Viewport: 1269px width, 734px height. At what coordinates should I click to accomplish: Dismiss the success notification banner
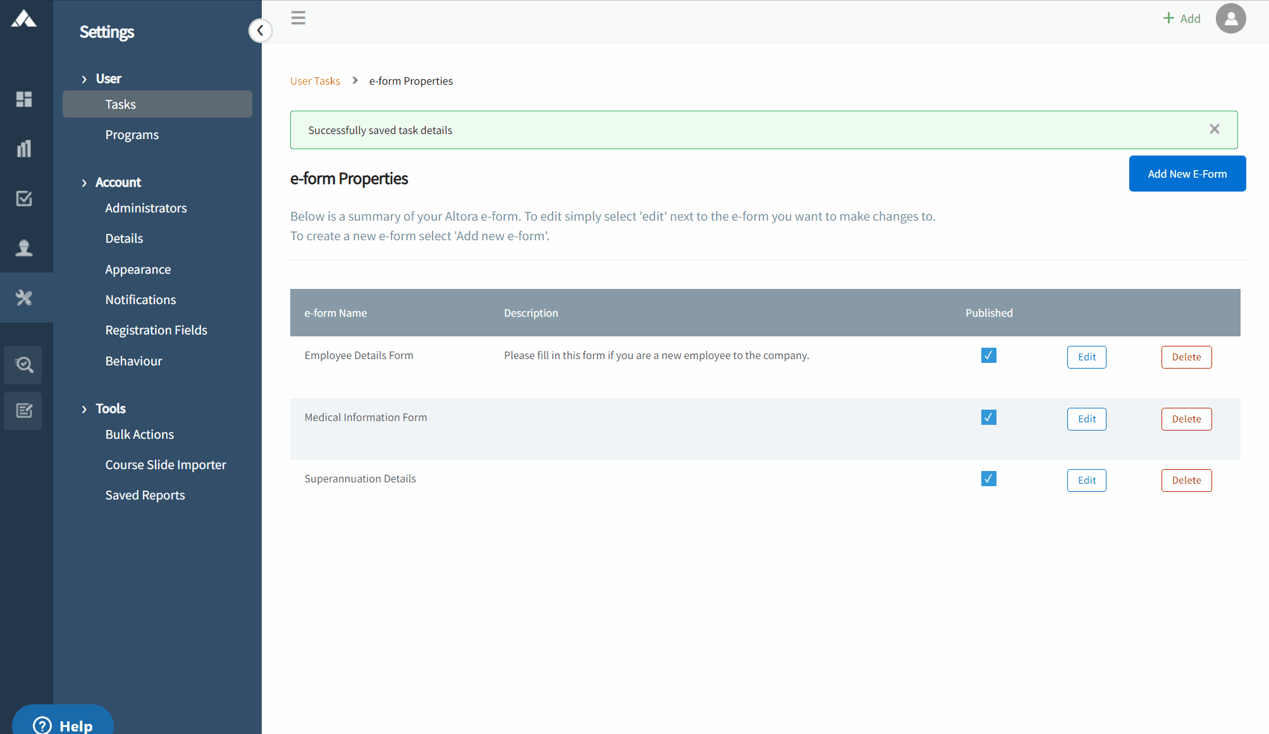click(1214, 129)
